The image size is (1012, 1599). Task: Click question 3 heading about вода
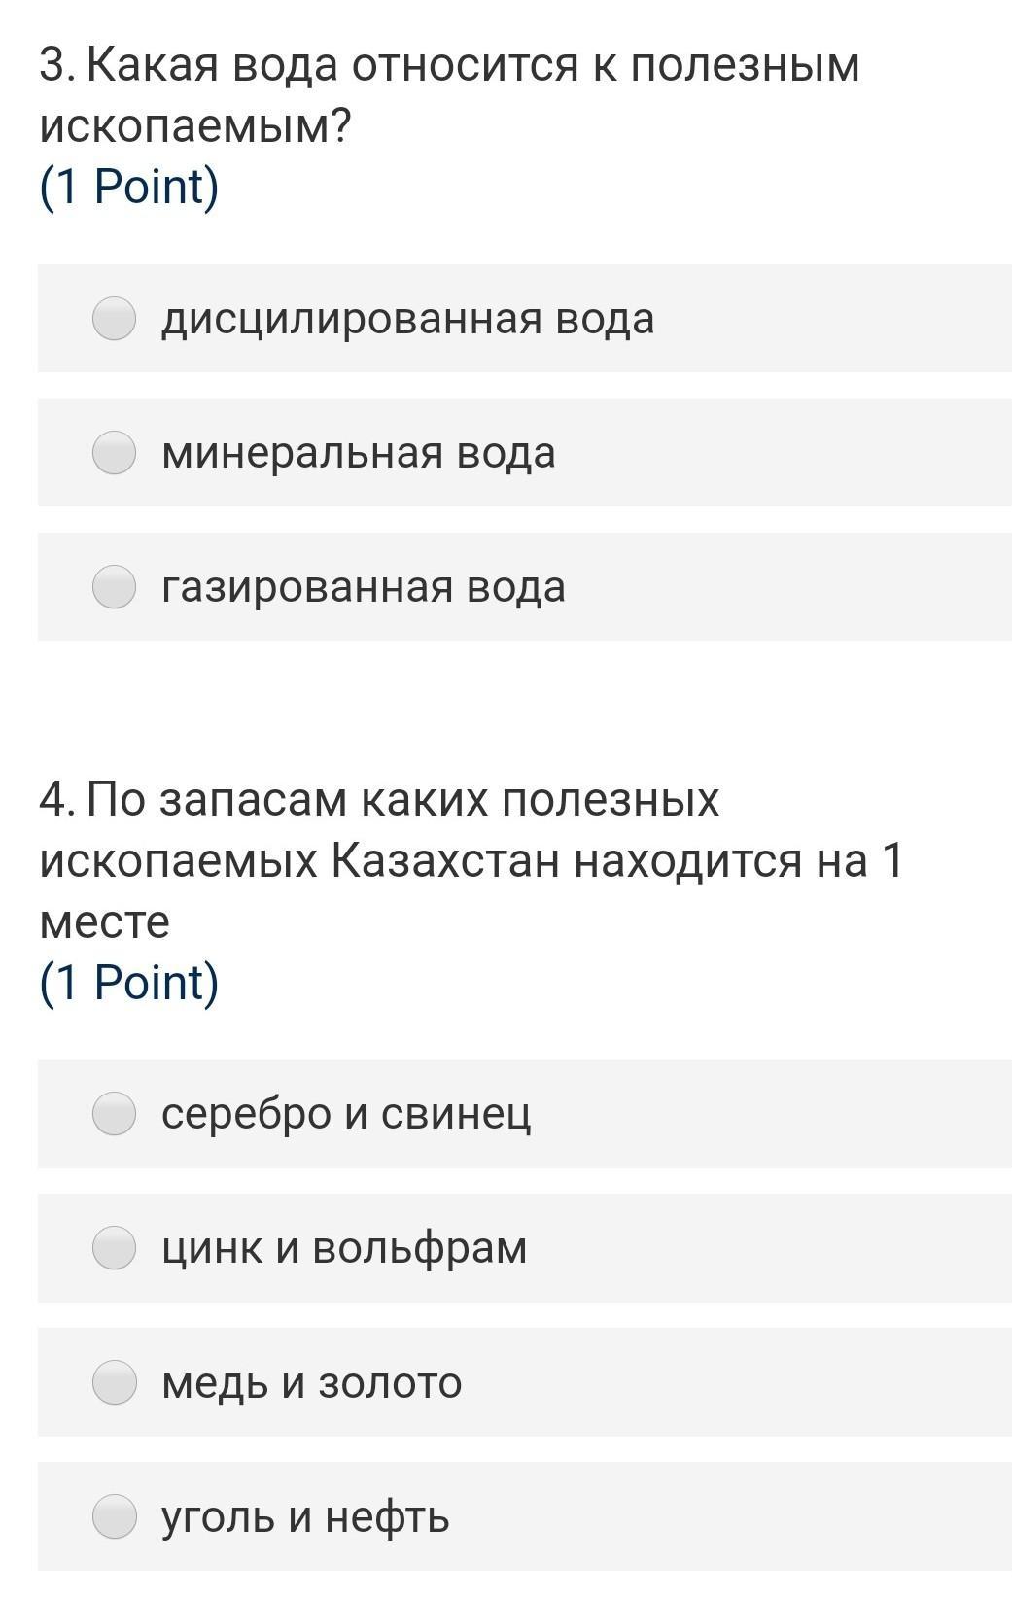tap(449, 66)
